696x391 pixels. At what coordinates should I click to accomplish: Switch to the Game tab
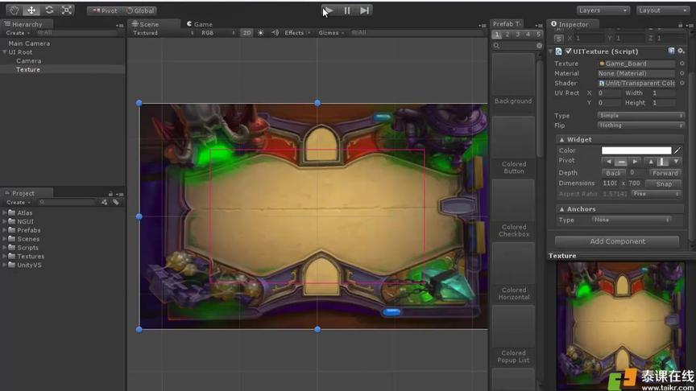[199, 24]
